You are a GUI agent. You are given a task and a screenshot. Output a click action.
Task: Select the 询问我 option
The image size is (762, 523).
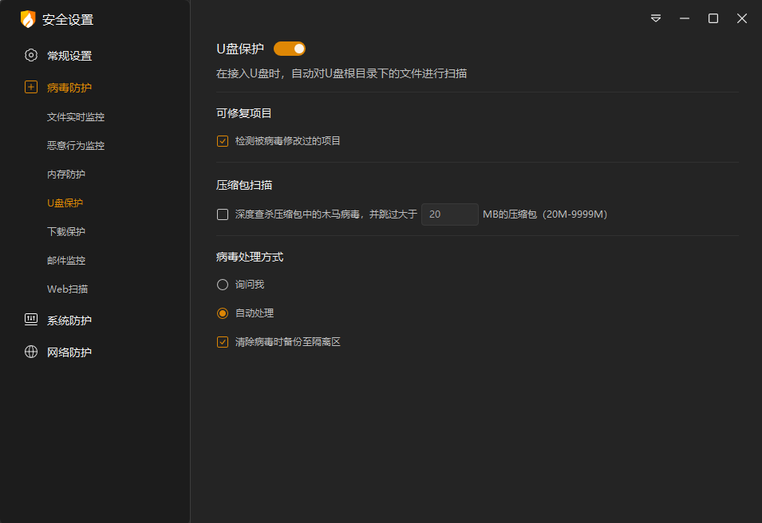[222, 284]
